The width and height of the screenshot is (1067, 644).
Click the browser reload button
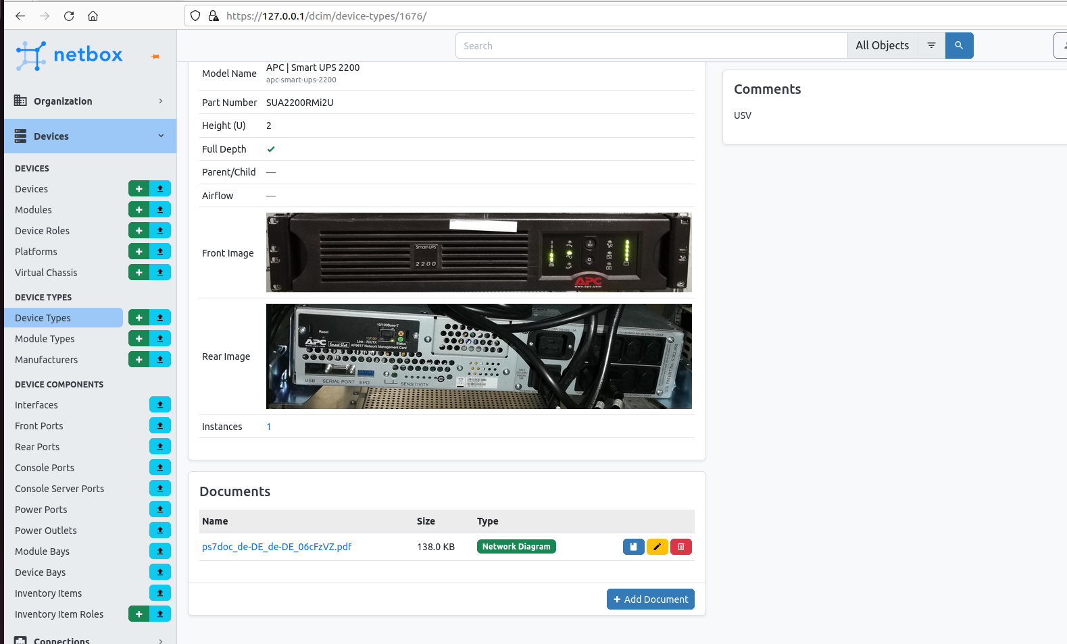coord(69,16)
